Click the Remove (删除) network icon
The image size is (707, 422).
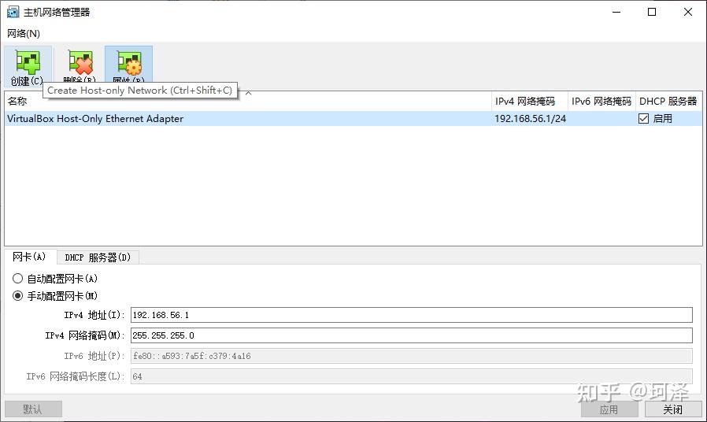pos(80,63)
